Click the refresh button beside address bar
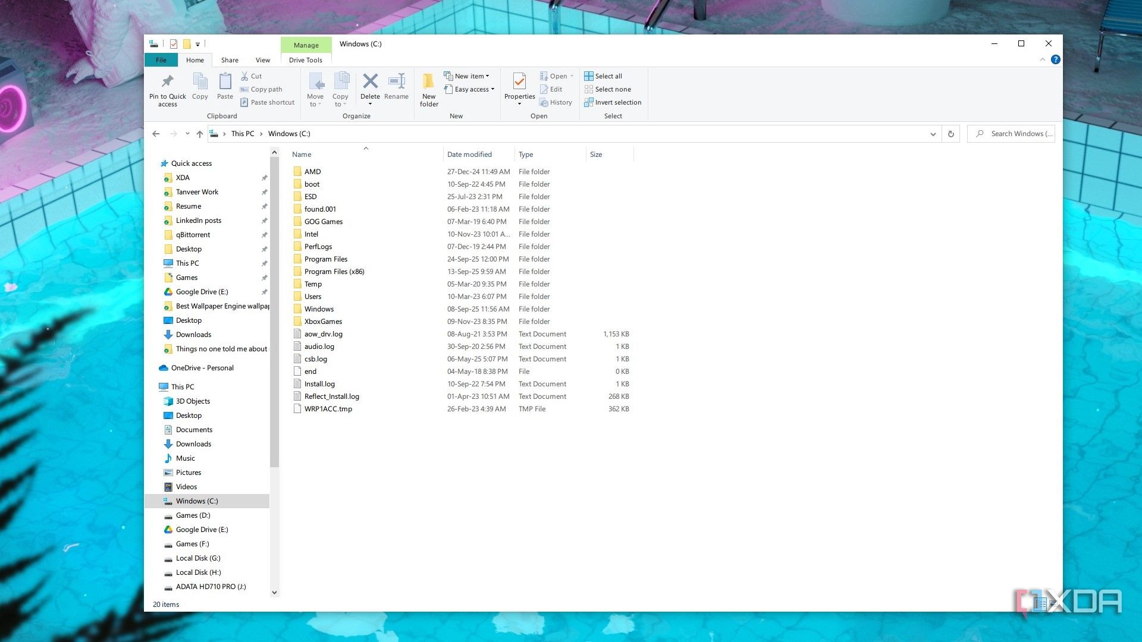Screen dimensions: 1142x642 tap(950, 134)
